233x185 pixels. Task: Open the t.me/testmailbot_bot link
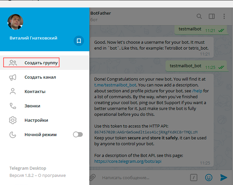tap(115, 85)
